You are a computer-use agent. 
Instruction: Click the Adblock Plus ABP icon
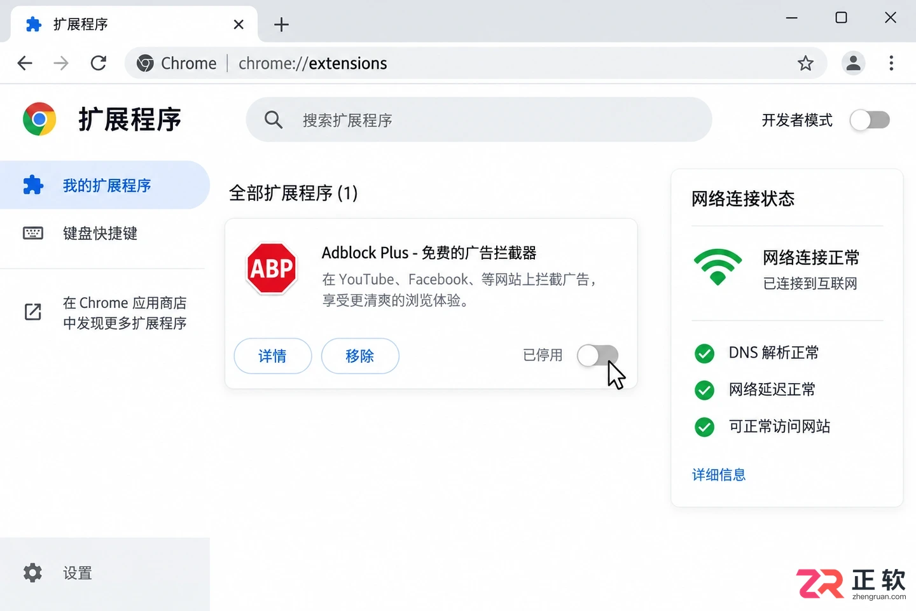(272, 269)
